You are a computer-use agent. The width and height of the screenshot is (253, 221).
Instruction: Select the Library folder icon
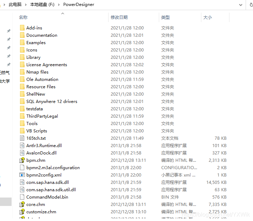[x=22, y=57]
